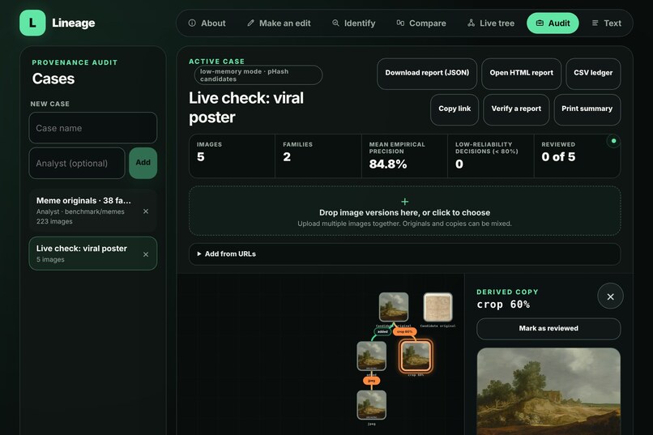Select the landscape candidate original node
The image size is (653, 435).
pyautogui.click(x=394, y=307)
